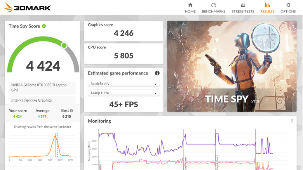
Task: Open the Stress Tests section
Action: (243, 8)
